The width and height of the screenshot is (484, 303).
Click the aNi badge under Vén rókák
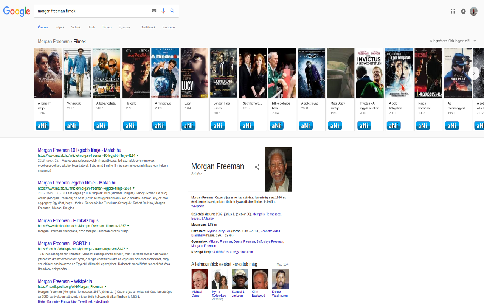71,125
